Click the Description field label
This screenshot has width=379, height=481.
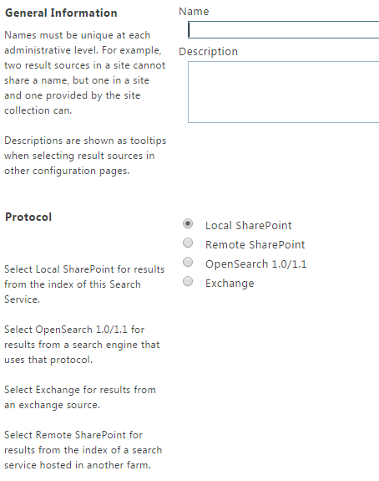pos(208,52)
